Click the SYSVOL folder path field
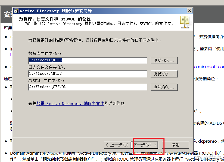224x162 pixels. coord(88,87)
